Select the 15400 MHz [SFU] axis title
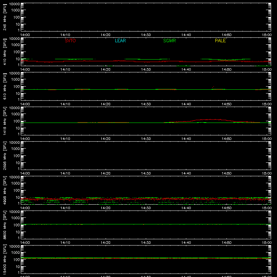The image size is (277, 277). [5, 259]
